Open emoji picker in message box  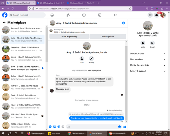tap(119, 127)
